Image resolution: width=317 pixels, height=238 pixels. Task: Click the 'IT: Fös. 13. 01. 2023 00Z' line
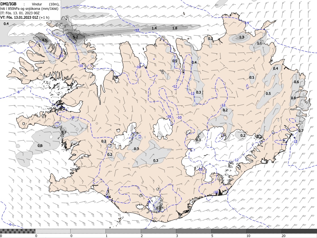pos(20,13)
